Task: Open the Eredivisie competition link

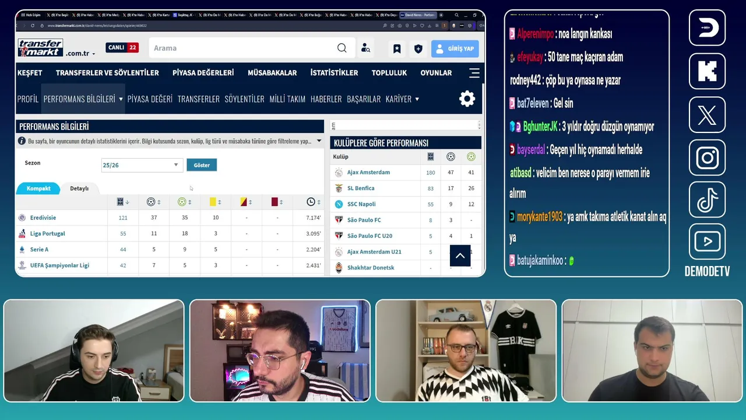Action: point(43,218)
